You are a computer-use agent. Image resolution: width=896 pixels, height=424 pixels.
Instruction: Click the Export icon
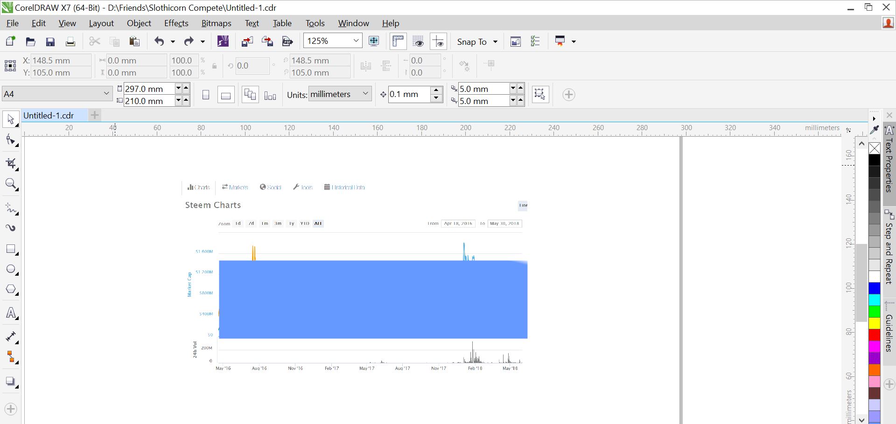click(267, 42)
